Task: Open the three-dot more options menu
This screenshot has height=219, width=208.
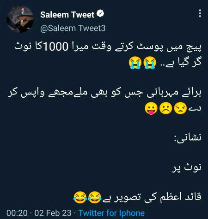Action: 200,13
